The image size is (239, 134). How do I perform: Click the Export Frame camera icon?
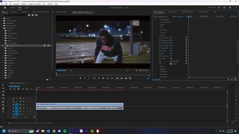(126, 78)
